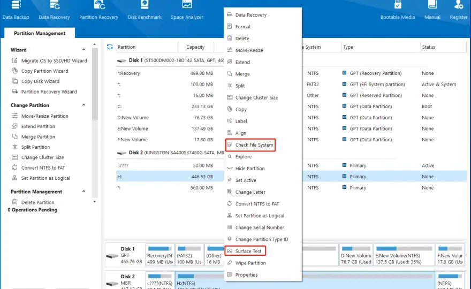Select Copy in the context menu

tap(263, 109)
